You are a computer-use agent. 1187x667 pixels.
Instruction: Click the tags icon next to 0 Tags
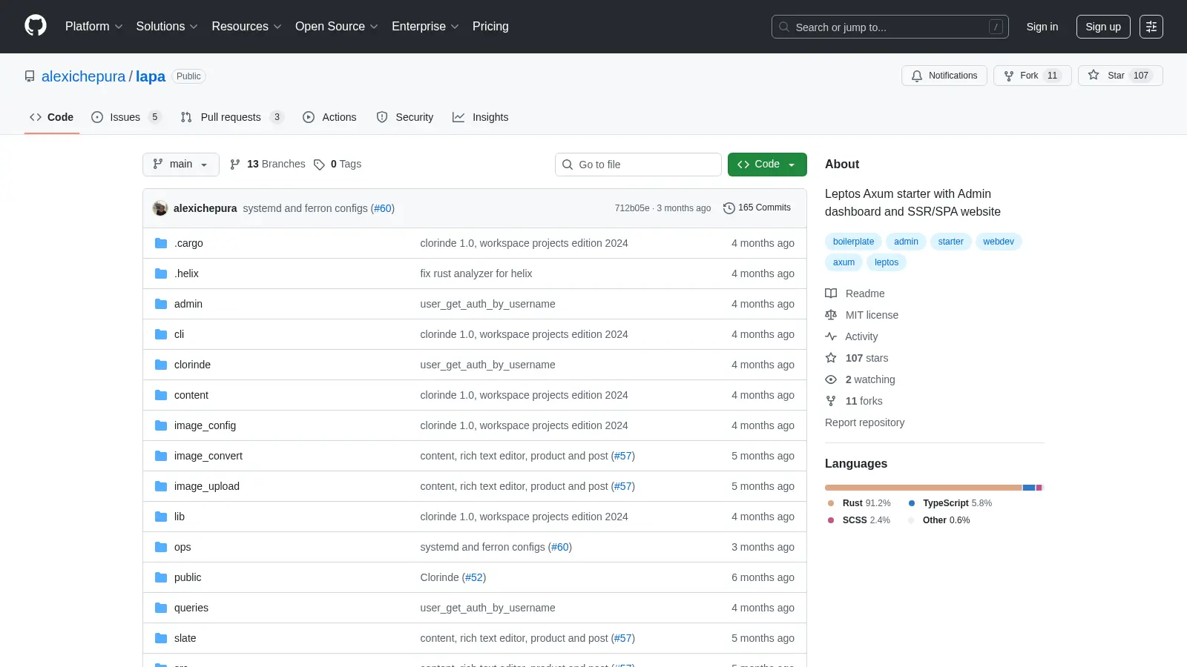coord(319,165)
